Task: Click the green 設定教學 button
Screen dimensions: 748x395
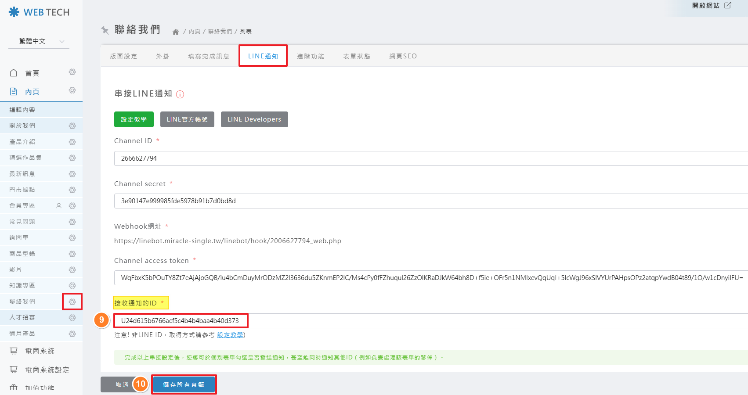Action: tap(134, 119)
